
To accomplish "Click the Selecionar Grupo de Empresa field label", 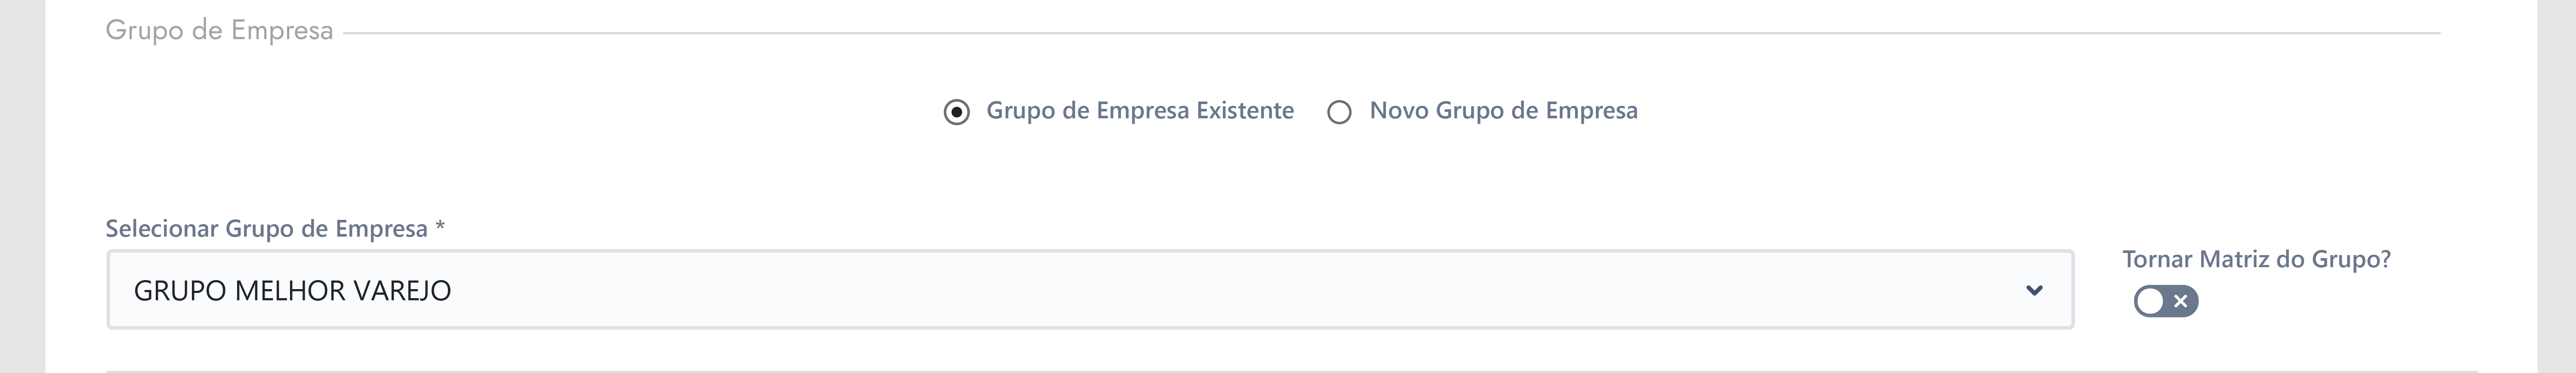I will pos(267,229).
